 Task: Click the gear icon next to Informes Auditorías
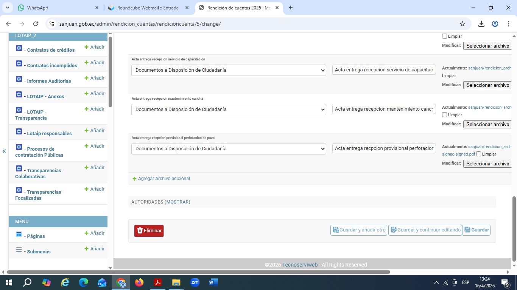point(19,79)
